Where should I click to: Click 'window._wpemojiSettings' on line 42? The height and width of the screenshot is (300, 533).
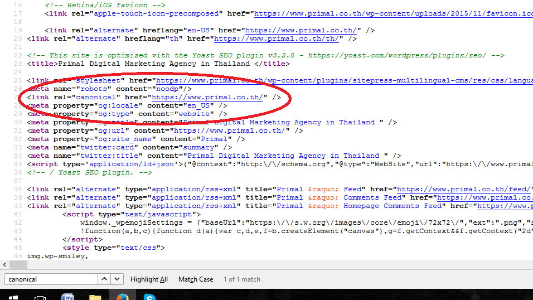coord(132,223)
